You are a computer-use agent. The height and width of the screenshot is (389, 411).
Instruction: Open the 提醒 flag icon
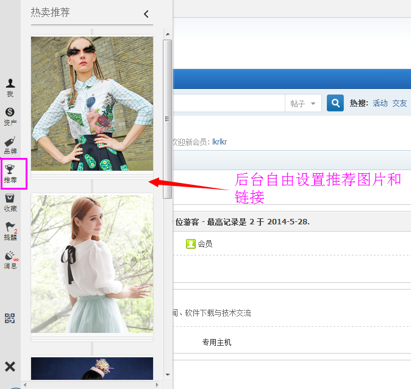(10, 231)
